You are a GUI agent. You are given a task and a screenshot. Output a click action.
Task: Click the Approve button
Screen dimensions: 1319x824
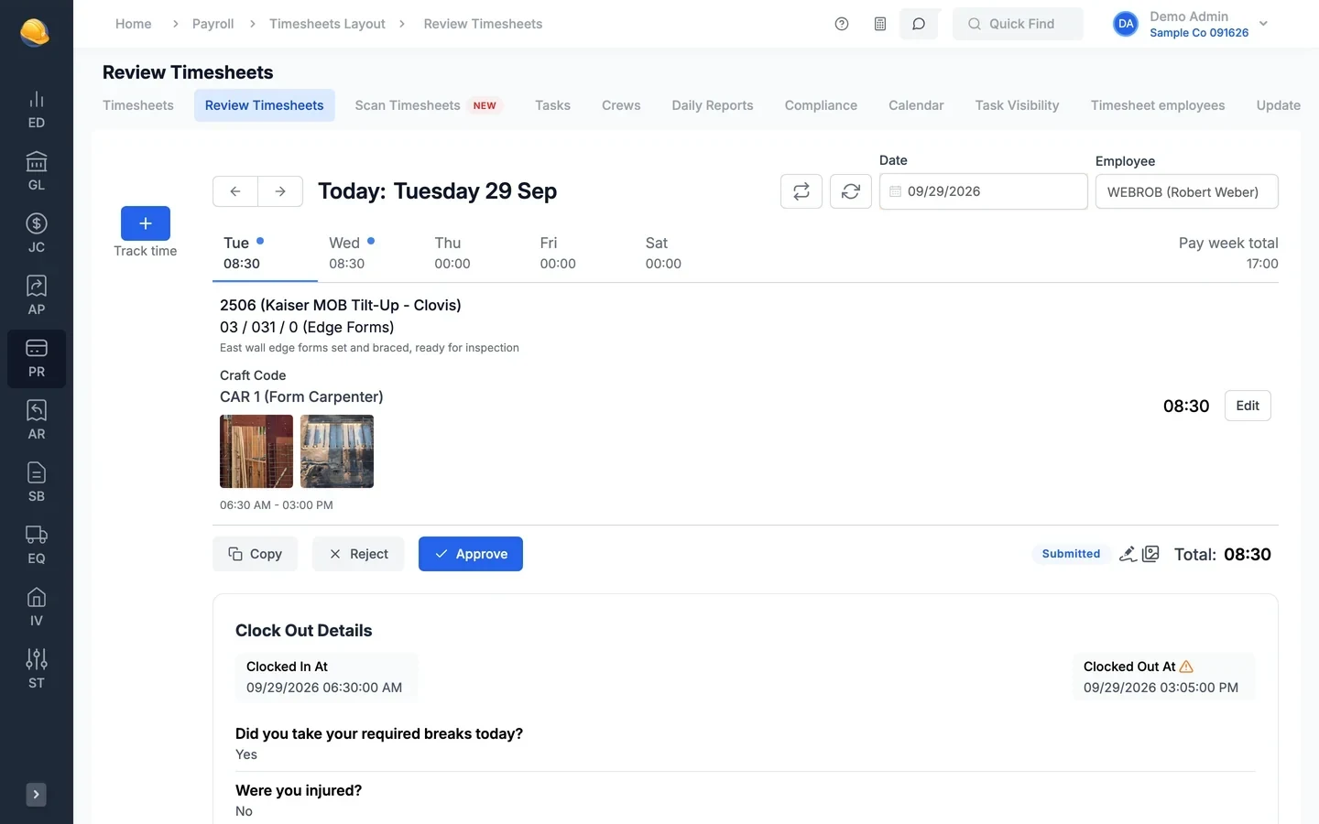pyautogui.click(x=471, y=554)
